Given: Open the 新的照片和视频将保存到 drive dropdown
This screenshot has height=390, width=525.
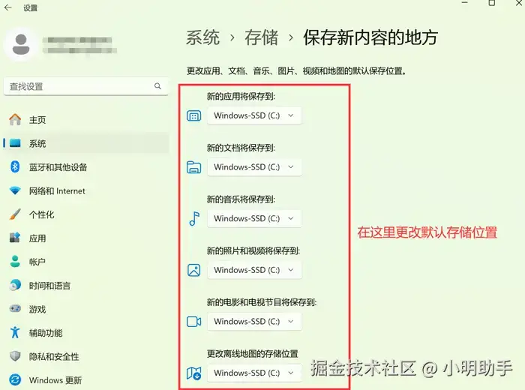Looking at the screenshot, I should [254, 270].
